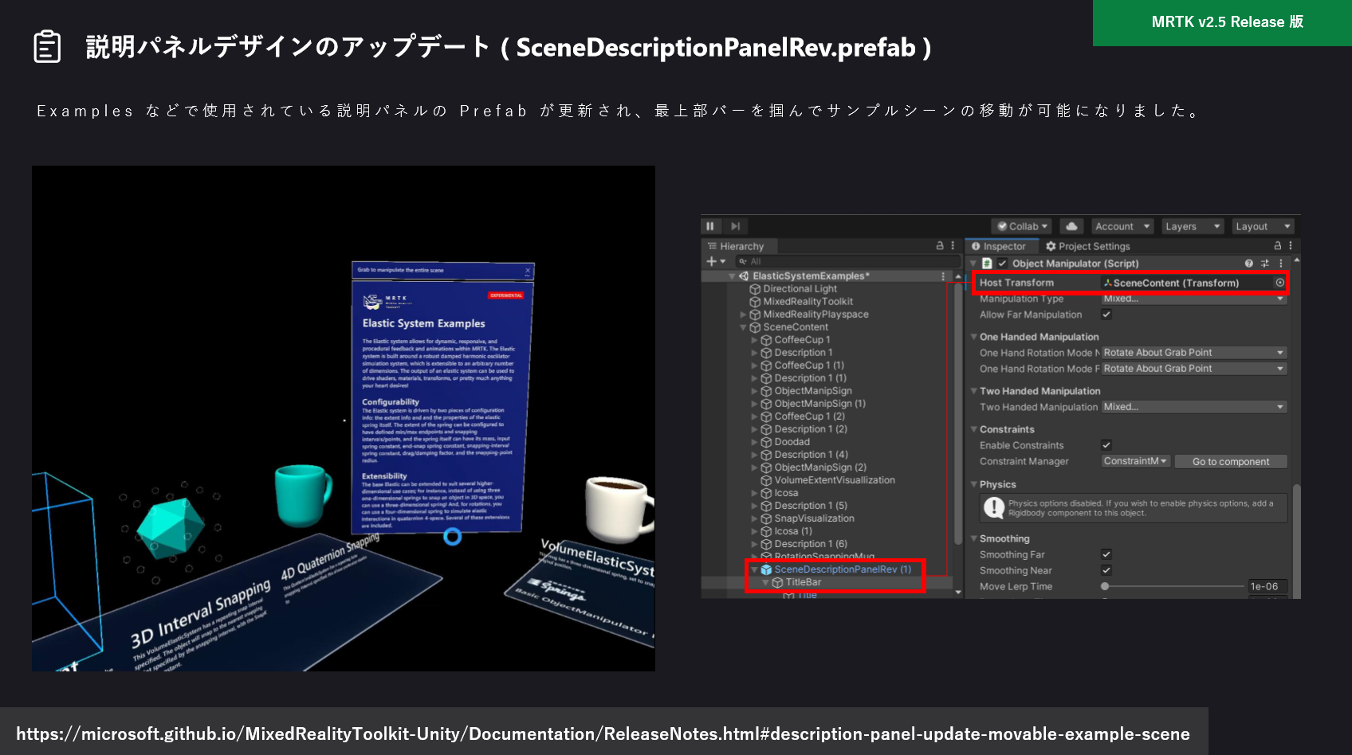Open the Collab dropdown

tap(1022, 226)
